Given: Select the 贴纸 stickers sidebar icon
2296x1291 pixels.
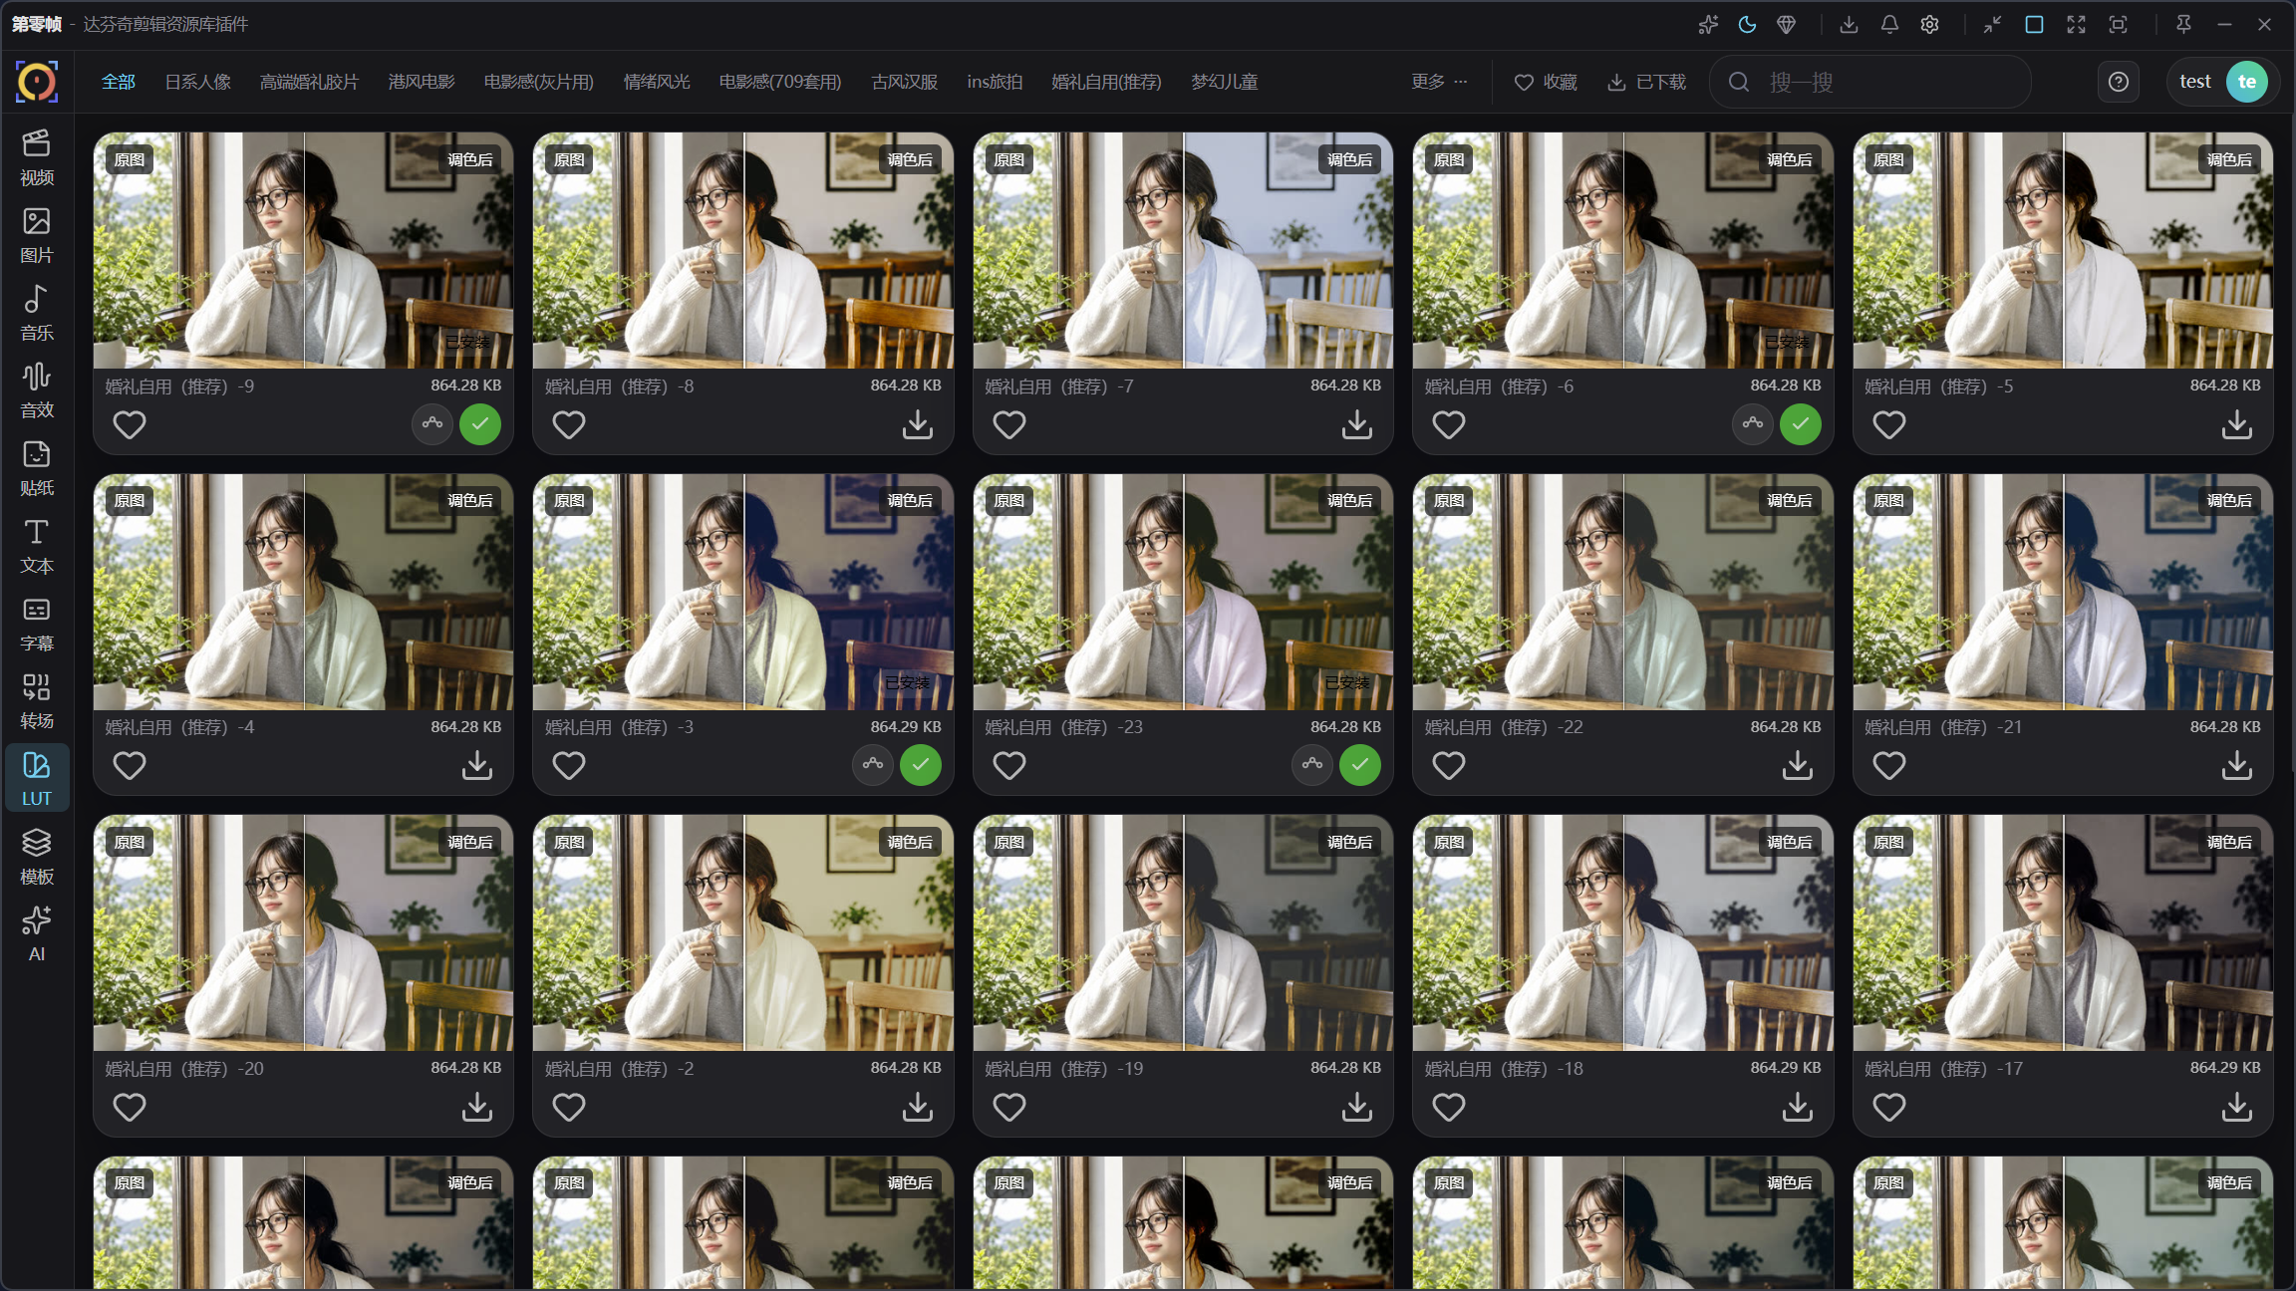Looking at the screenshot, I should coord(37,468).
